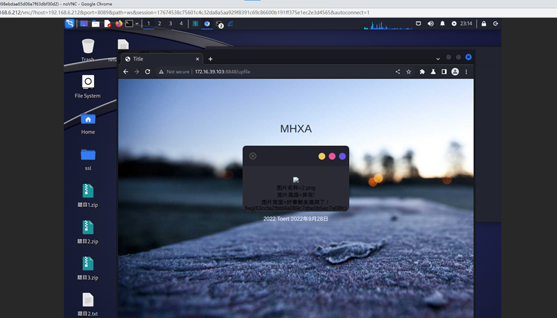Viewport: 557px width, 318px height.
Task: Click the Not secure site warning
Action: coord(174,71)
